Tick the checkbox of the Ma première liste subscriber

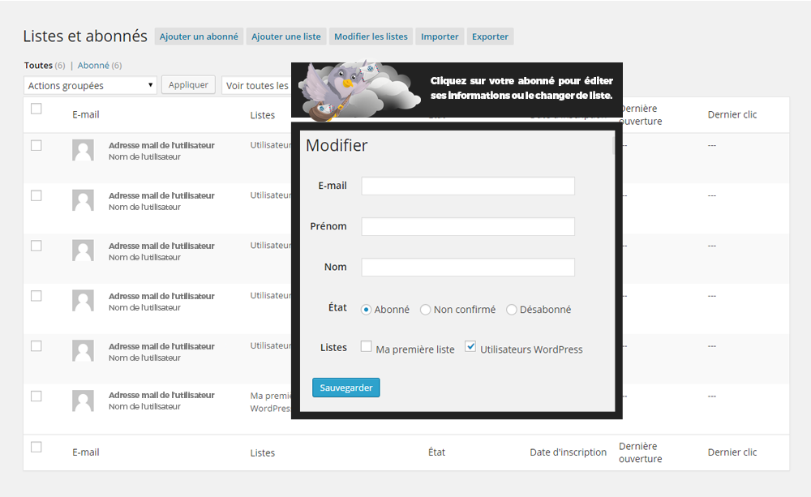(36, 396)
